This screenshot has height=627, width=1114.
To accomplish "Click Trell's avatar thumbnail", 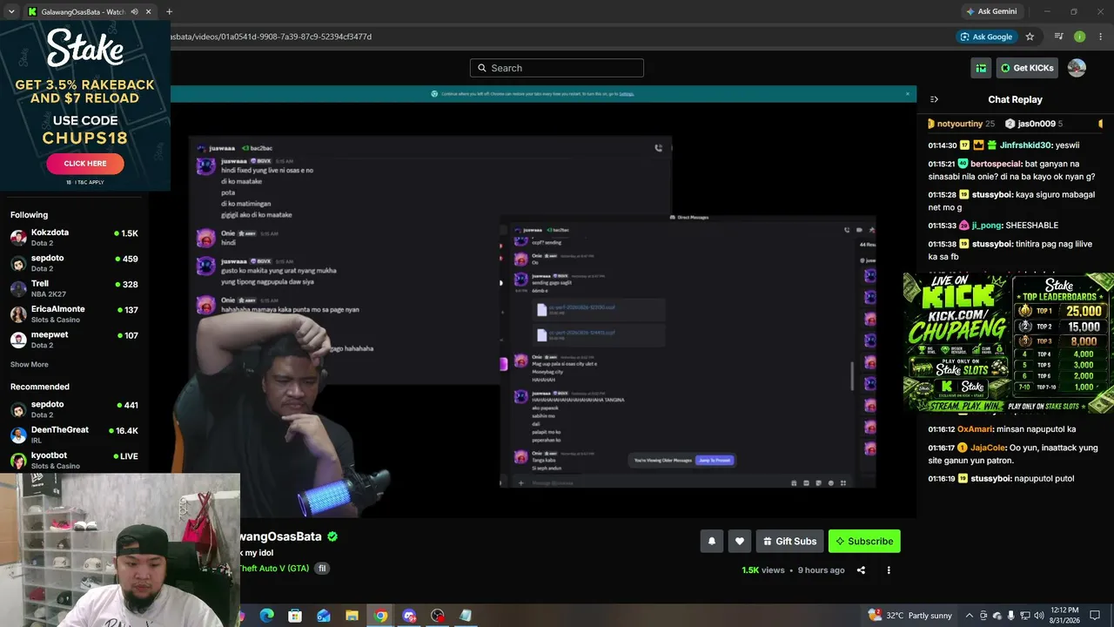I will click(x=18, y=288).
